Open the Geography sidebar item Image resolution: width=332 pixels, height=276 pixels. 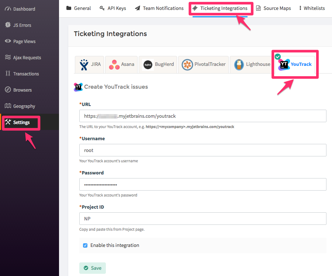pos(30,106)
